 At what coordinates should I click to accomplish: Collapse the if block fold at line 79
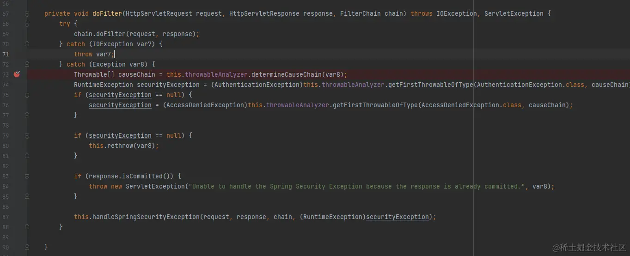pyautogui.click(x=27, y=135)
